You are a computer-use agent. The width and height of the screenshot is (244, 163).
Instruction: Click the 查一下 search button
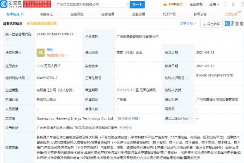coord(137,5)
